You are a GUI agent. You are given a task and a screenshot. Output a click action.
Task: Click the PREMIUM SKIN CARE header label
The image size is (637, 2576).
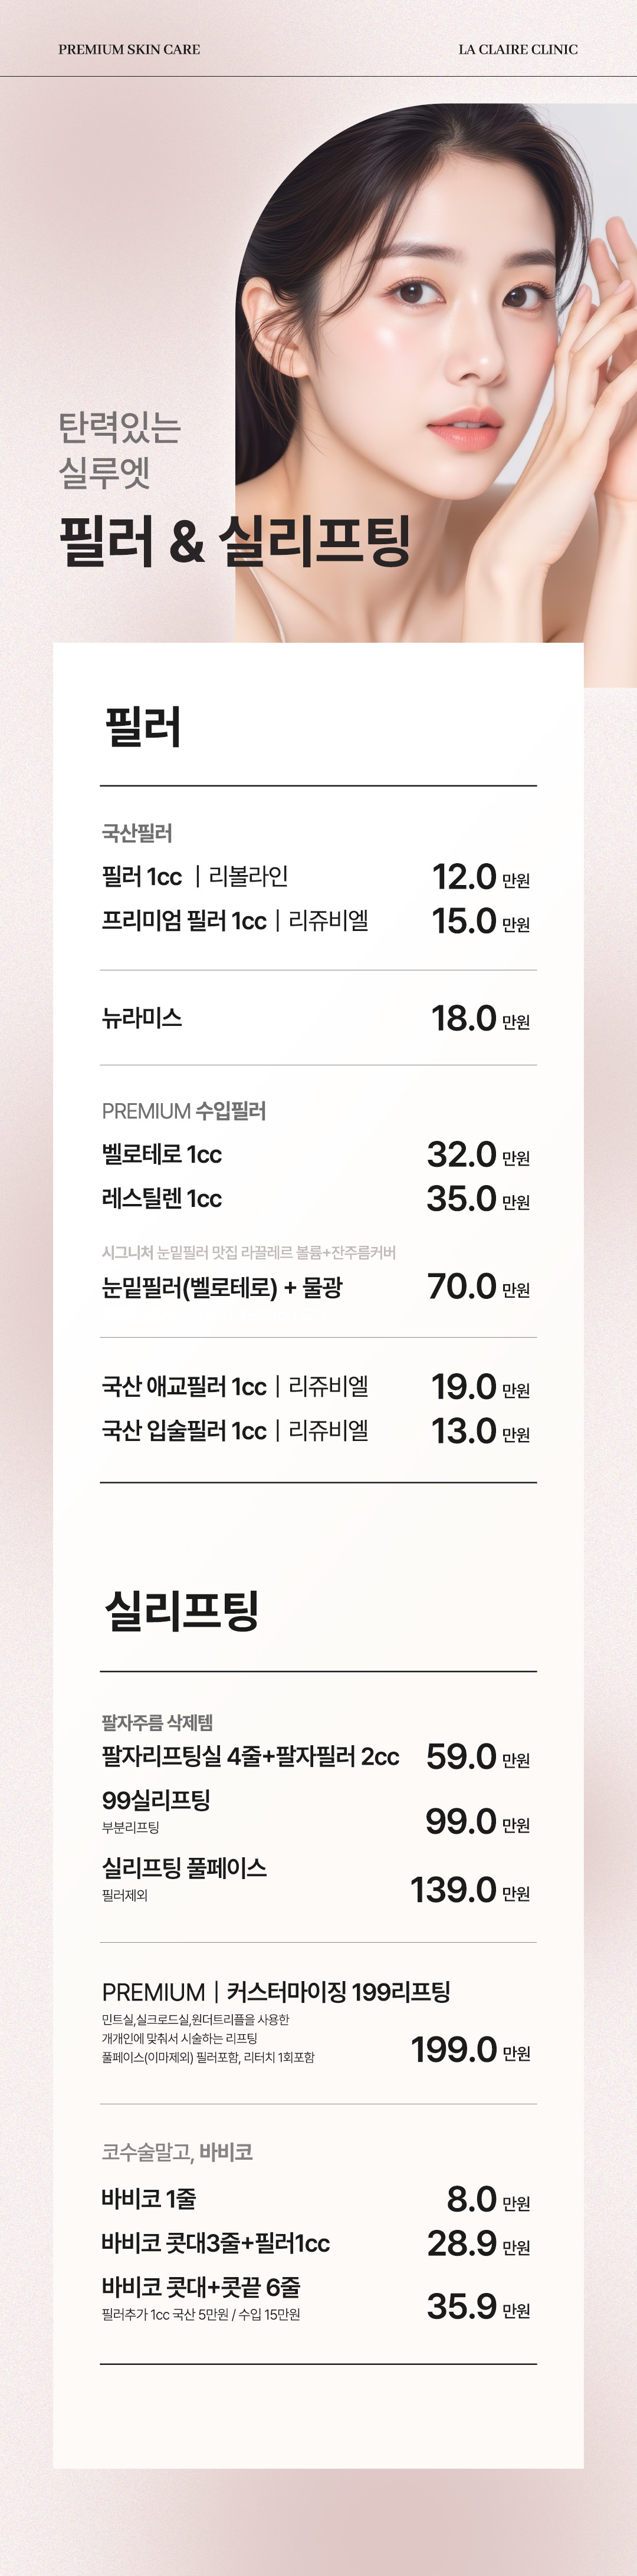[129, 49]
